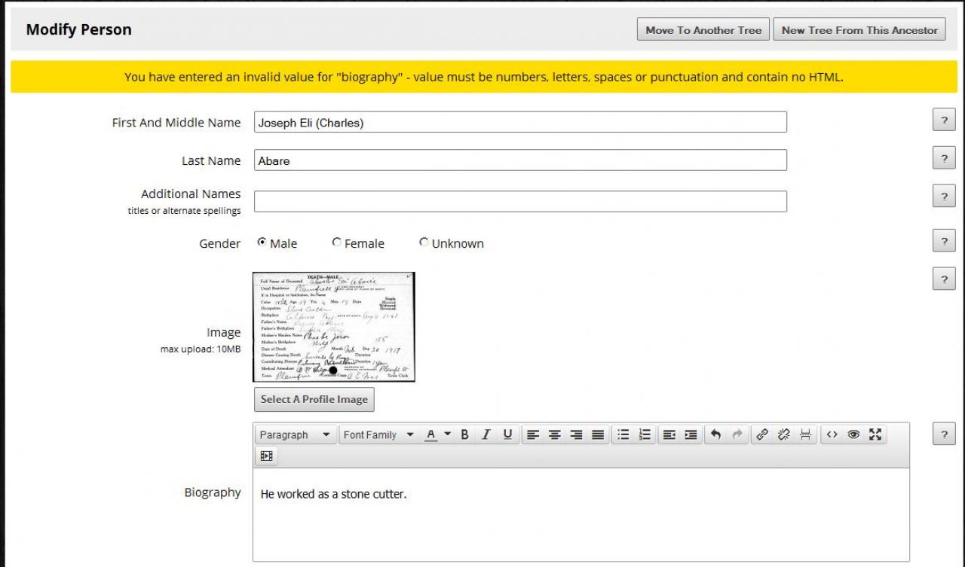
Task: Click into the Additional Names field
Action: coord(520,201)
